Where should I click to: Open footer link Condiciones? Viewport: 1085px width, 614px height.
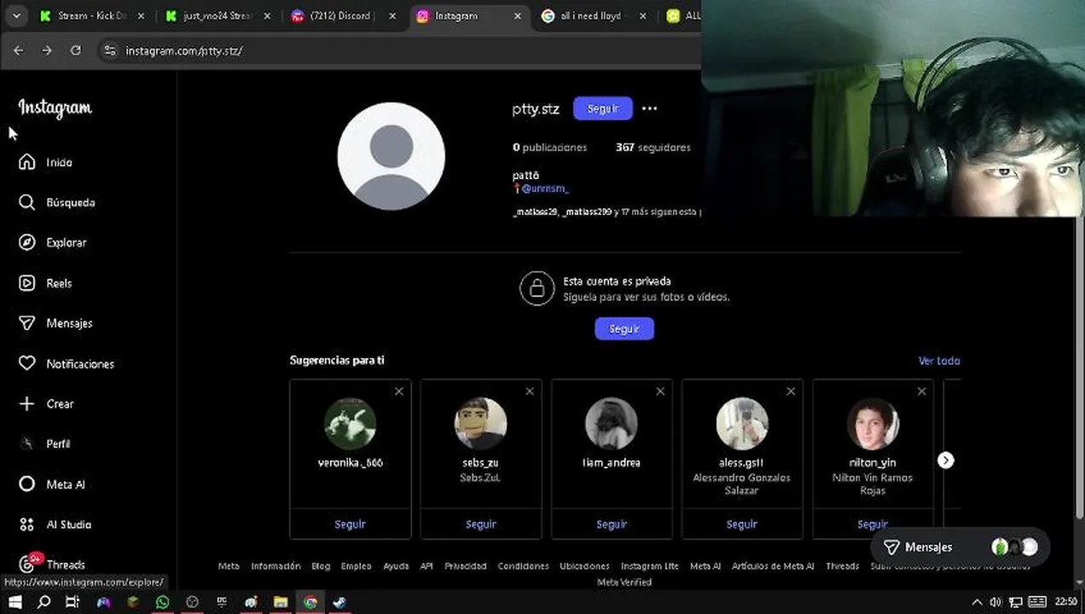[524, 566]
